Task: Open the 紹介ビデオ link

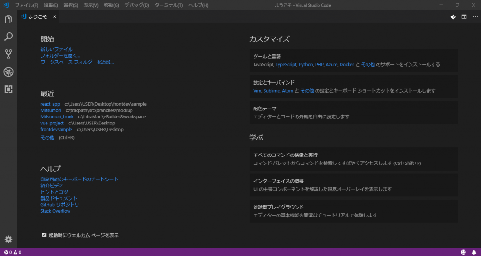Action: (x=52, y=186)
